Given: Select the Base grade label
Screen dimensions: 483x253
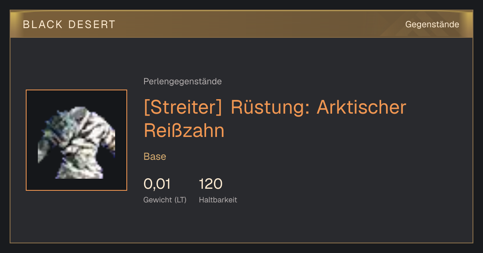Looking at the screenshot, I should (155, 157).
